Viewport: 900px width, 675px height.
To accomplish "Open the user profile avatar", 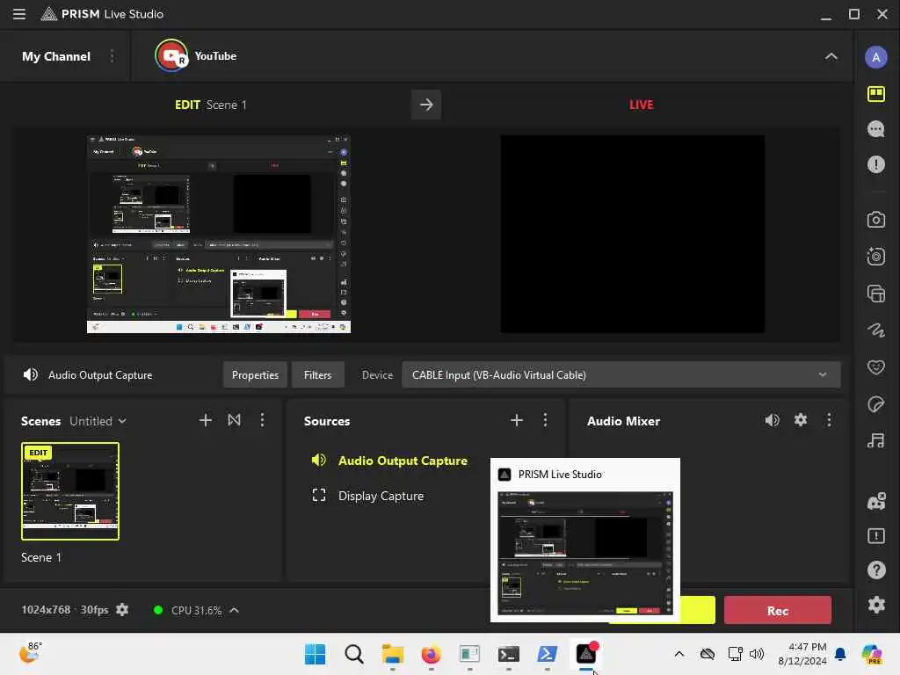I will coord(875,57).
